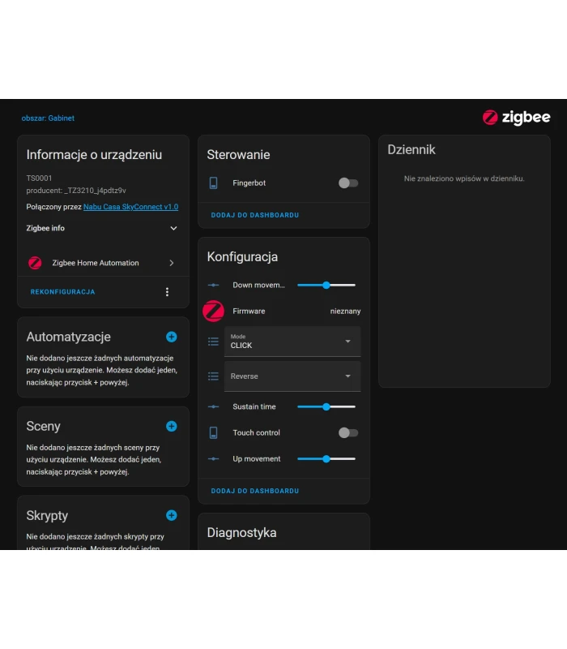567x649 pixels.
Task: Adjust the Up movement slider
Action: [x=326, y=459]
